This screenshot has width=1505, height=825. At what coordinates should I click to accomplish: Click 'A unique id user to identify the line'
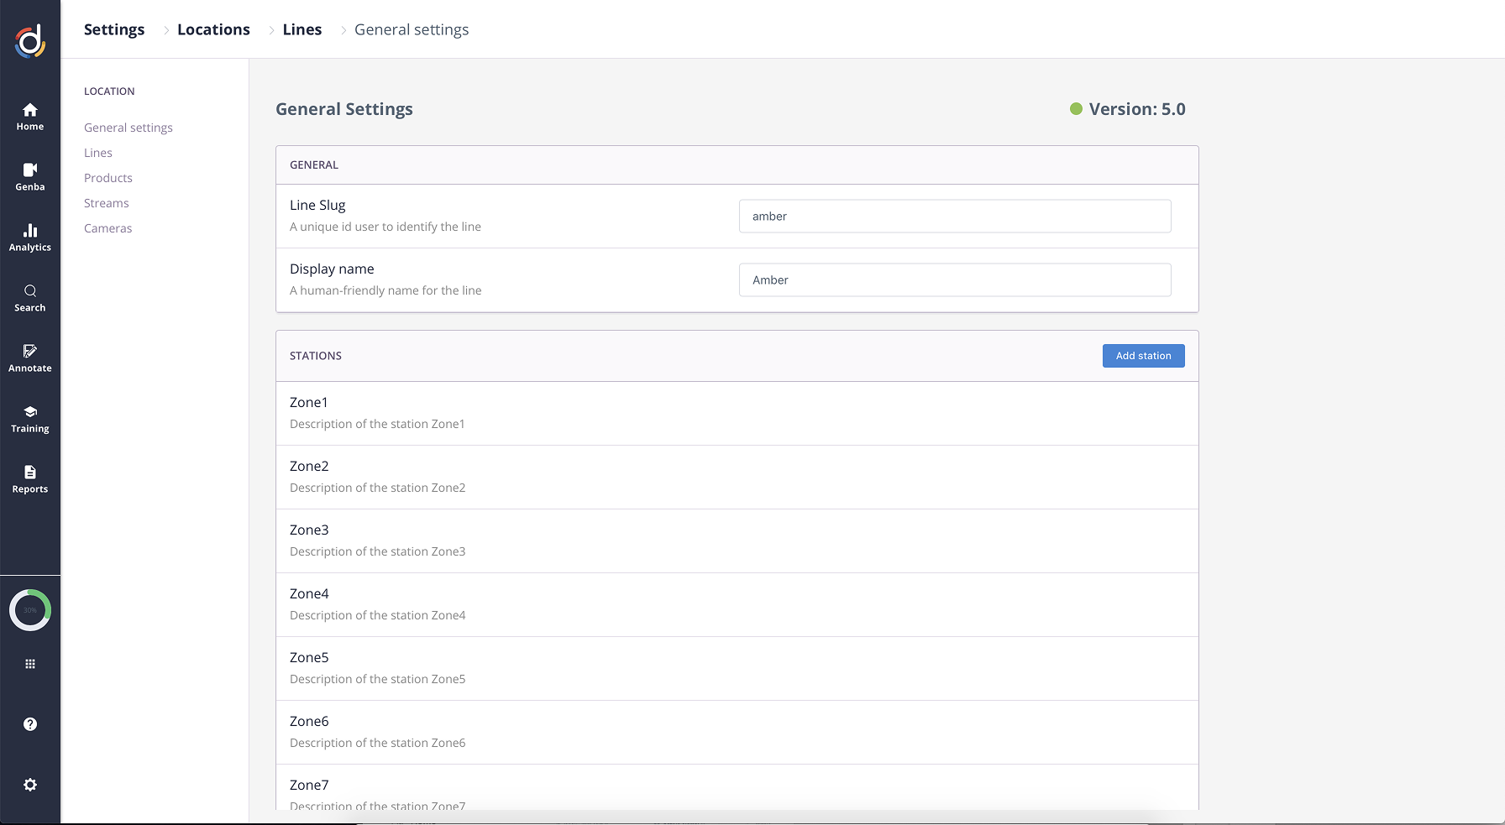click(385, 227)
